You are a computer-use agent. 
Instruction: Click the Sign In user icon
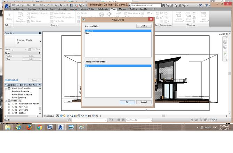(180, 5)
